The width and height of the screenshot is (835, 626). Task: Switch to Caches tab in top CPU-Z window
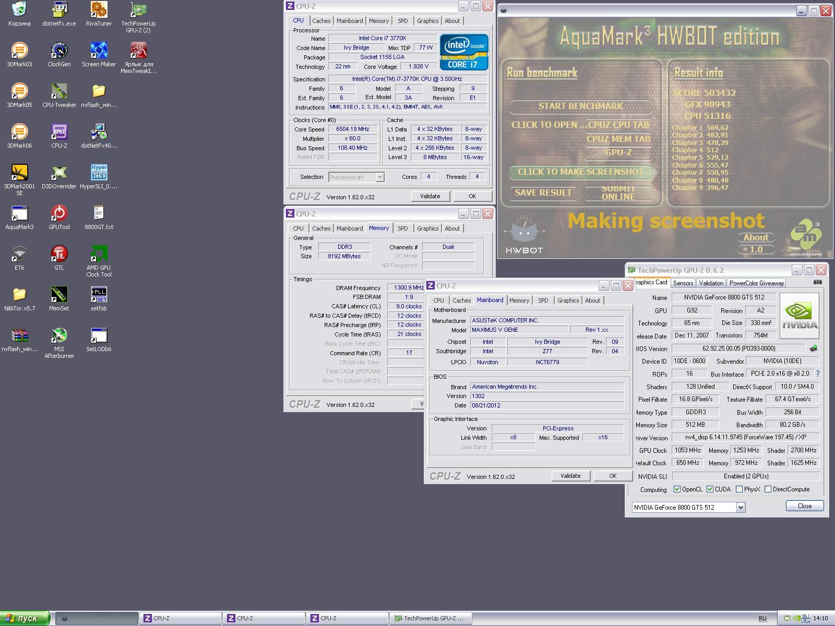coord(321,21)
